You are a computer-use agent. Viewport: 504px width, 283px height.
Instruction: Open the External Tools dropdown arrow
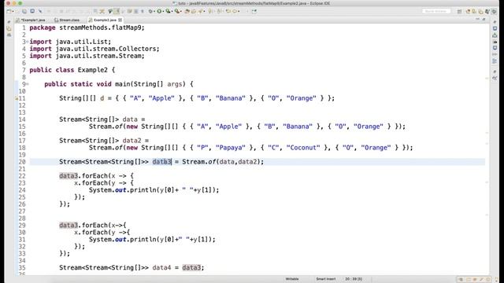coord(181,12)
